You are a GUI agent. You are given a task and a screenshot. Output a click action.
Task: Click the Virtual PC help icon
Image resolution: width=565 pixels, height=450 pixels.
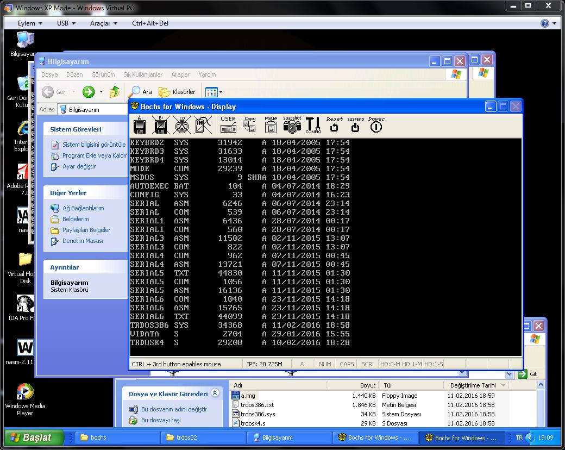point(544,23)
